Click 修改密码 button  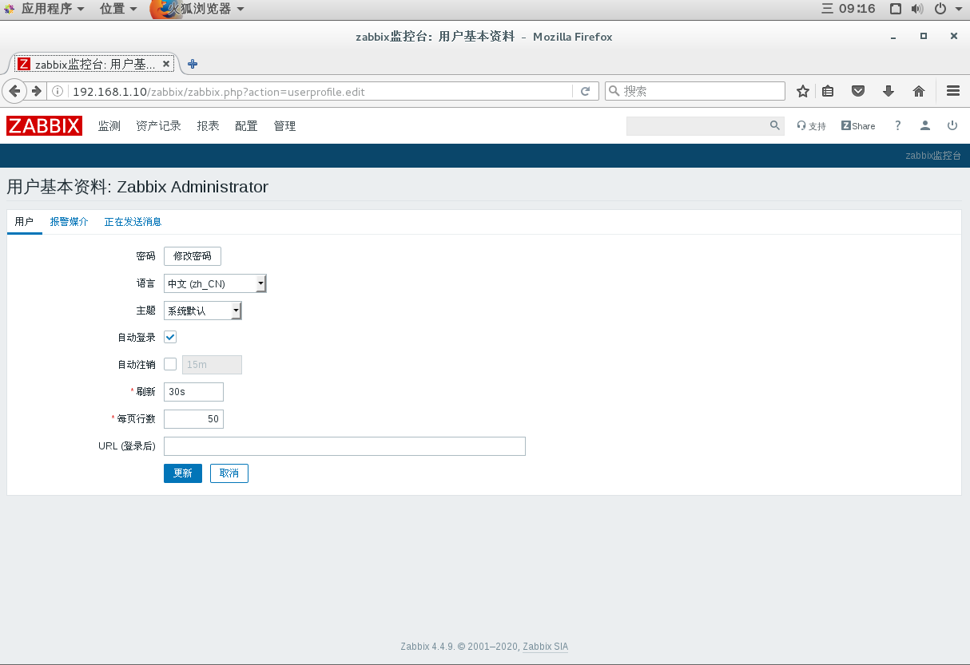point(193,255)
